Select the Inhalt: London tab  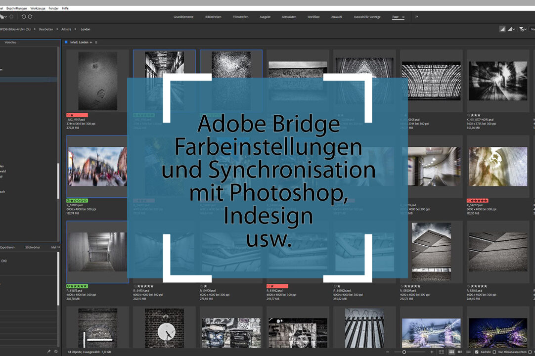(79, 43)
